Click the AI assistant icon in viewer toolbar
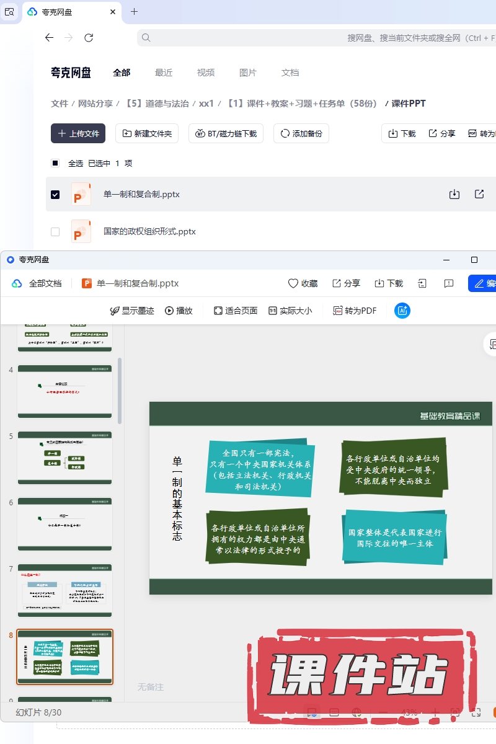 (x=402, y=311)
